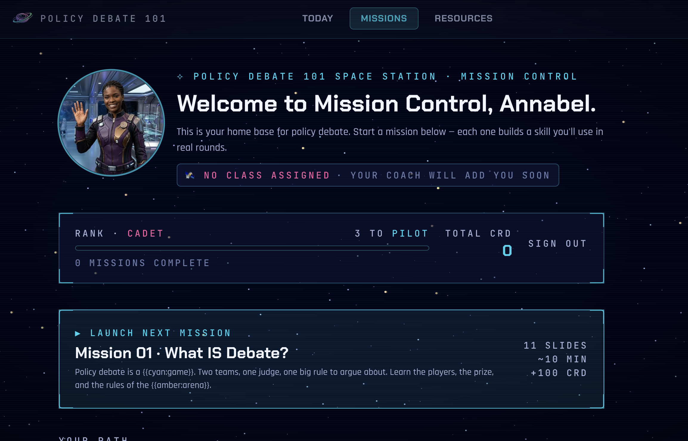This screenshot has width=688, height=441.
Task: Click the satellite icon in class banner
Action: click(x=190, y=175)
